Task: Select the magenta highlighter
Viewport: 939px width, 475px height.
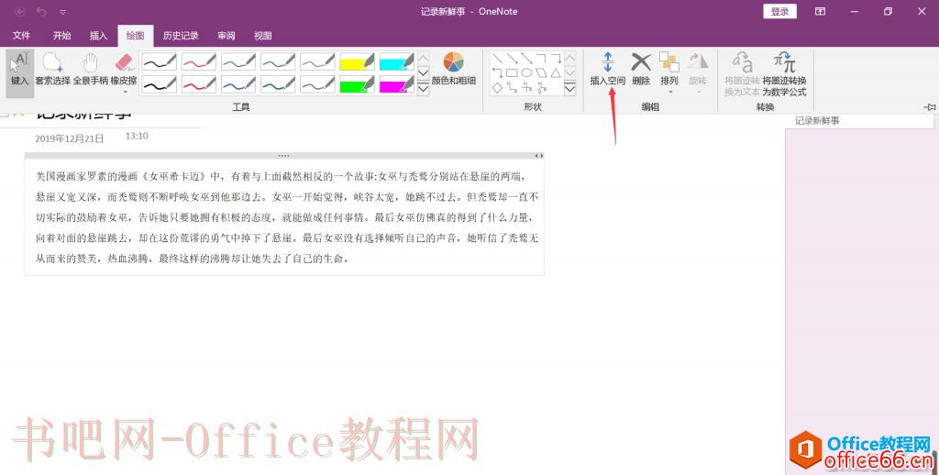Action: click(x=396, y=83)
